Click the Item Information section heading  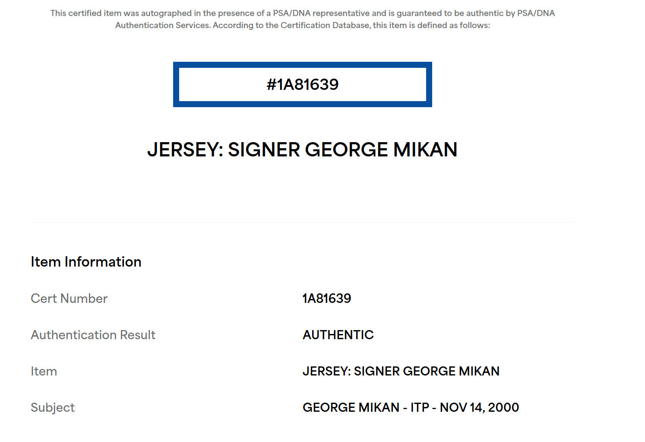point(86,262)
